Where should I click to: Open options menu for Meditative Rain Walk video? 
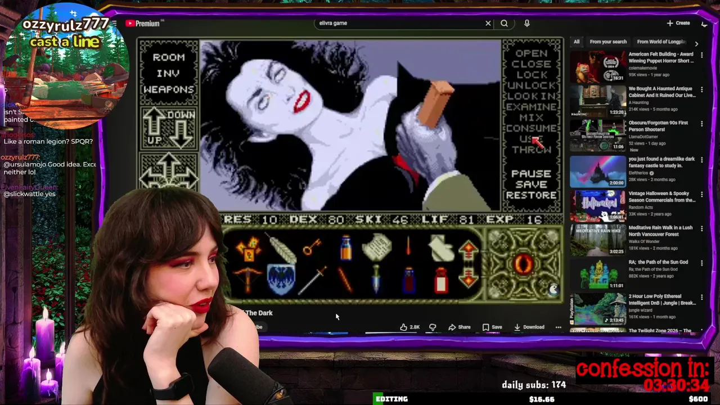[x=701, y=228]
